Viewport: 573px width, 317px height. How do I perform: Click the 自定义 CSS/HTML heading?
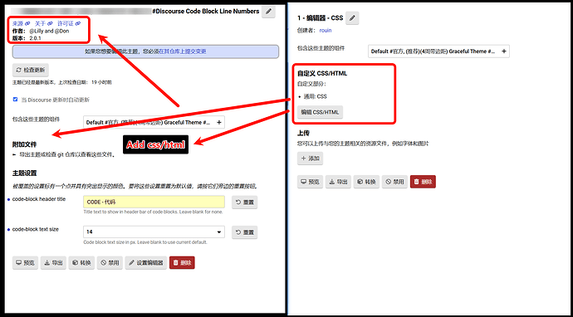322,73
